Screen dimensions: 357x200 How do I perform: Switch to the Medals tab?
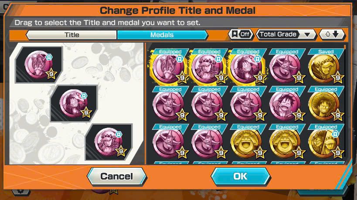click(162, 35)
